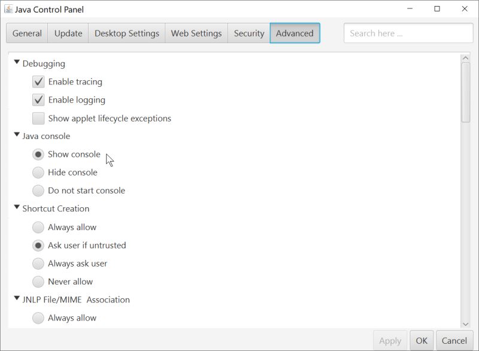Collapse JNLP File/MIME Association section
This screenshot has height=351, width=479.
point(17,298)
